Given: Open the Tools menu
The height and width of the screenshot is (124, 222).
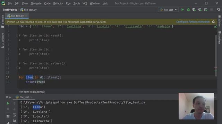Looking at the screenshot, I should click(x=77, y=3).
